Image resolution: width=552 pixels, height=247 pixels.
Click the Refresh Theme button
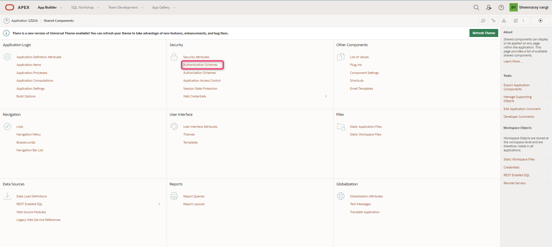[484, 33]
